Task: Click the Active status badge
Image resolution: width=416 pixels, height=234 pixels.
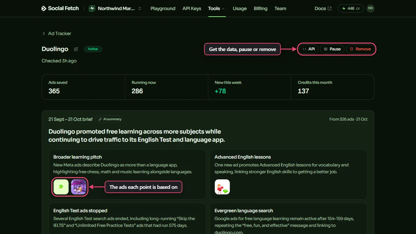Action: pos(93,49)
